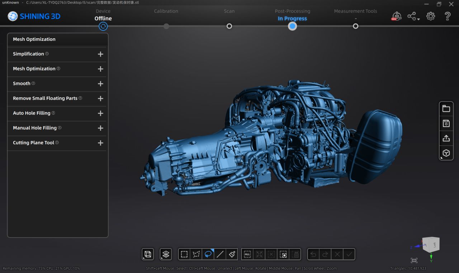Go to the Measurement Tools step
The height and width of the screenshot is (273, 459).
[x=355, y=11]
